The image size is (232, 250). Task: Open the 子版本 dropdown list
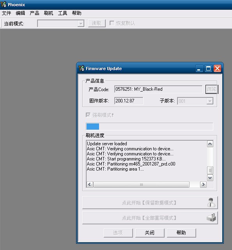(210, 101)
